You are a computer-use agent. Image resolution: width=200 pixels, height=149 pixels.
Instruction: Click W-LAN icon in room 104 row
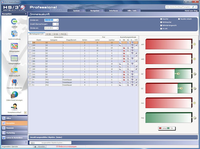(132, 45)
